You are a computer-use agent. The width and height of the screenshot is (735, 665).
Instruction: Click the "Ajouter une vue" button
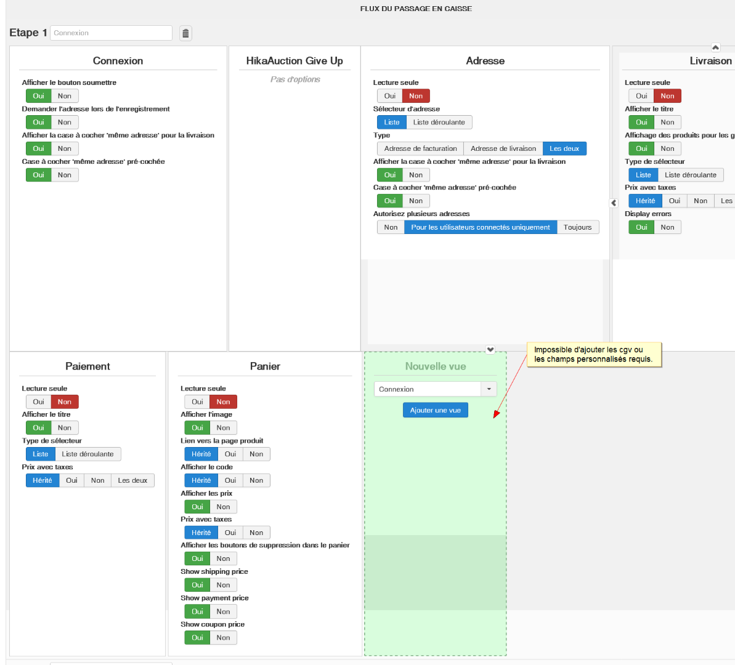point(436,410)
